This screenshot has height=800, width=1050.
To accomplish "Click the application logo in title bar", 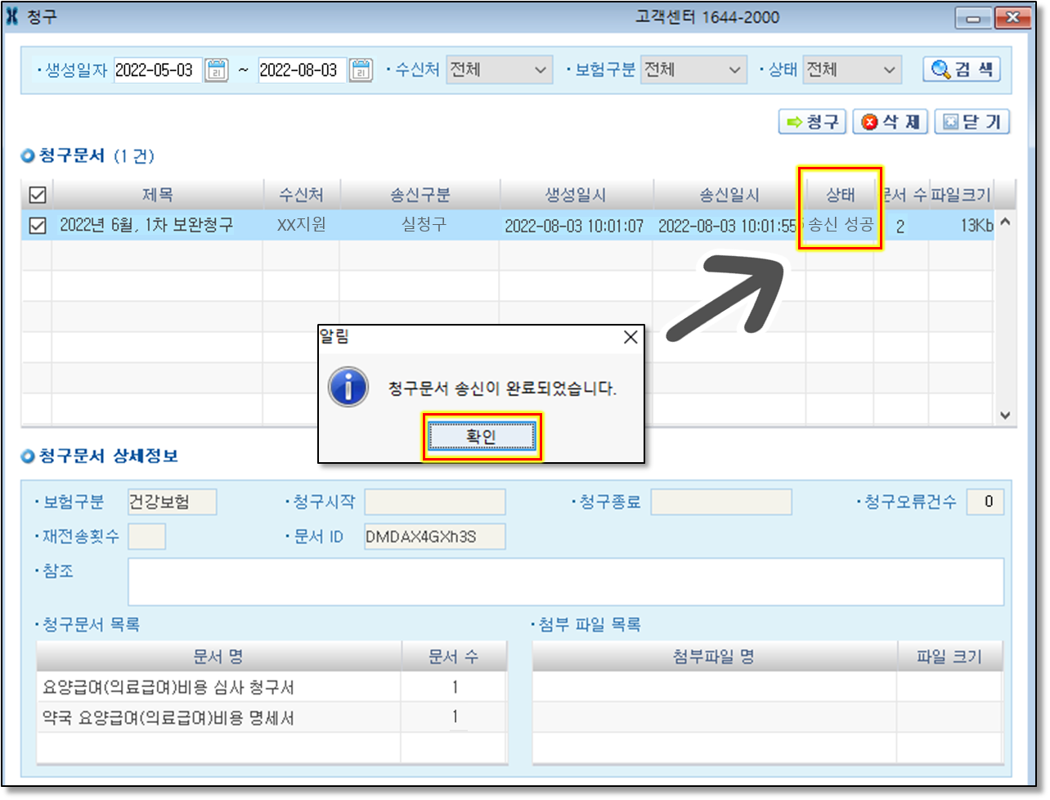I will coord(11,17).
